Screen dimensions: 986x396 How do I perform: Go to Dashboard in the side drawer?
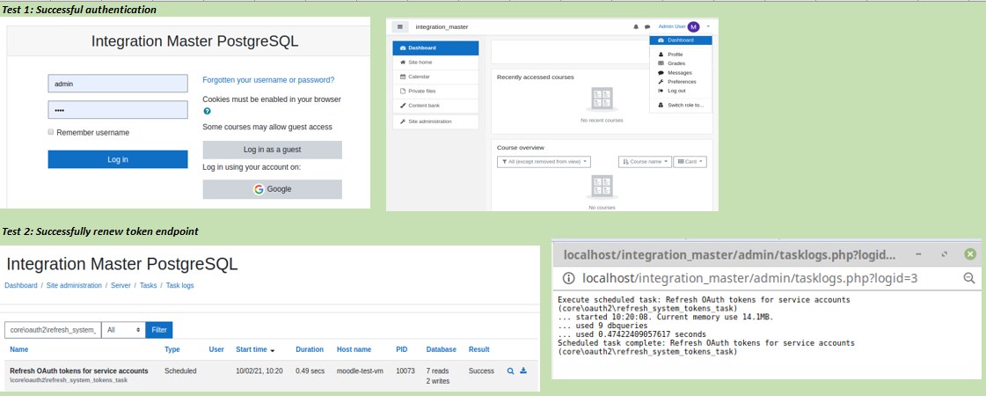(x=435, y=48)
